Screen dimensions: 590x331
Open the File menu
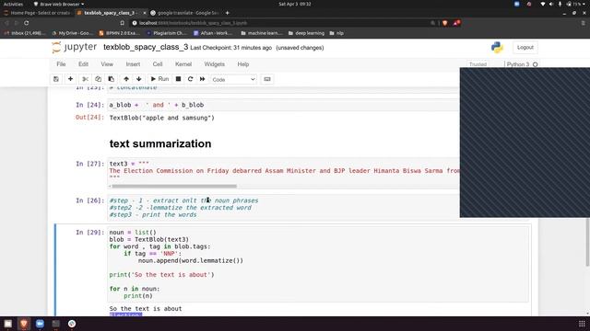click(61, 64)
